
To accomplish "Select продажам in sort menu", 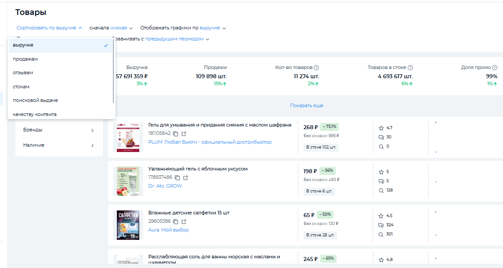I will click(25, 59).
